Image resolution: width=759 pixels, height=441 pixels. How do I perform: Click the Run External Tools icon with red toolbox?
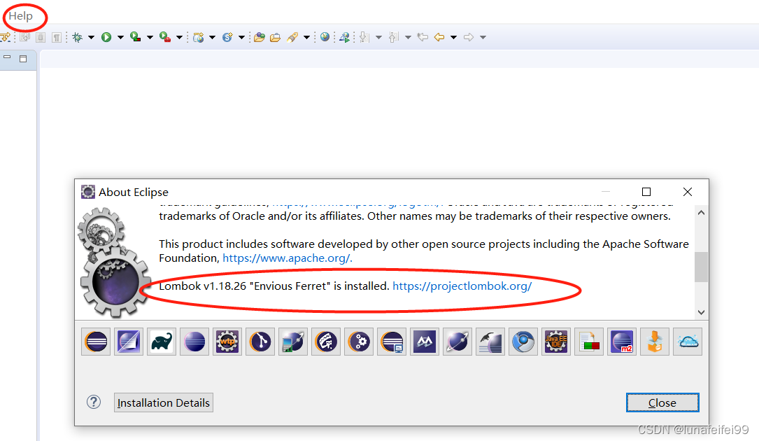165,37
